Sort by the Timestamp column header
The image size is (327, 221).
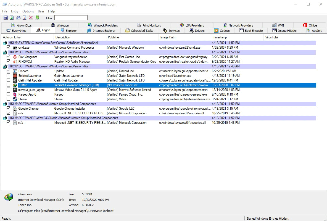click(x=220, y=37)
